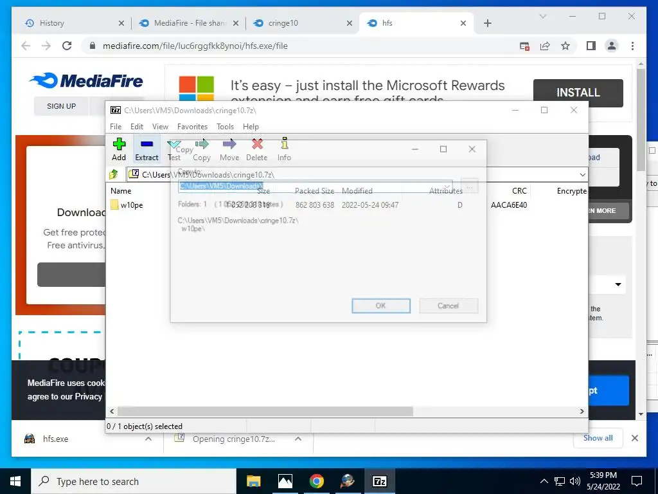Click Cancel in the Copy dialog
This screenshot has height=494, width=658.
point(448,306)
